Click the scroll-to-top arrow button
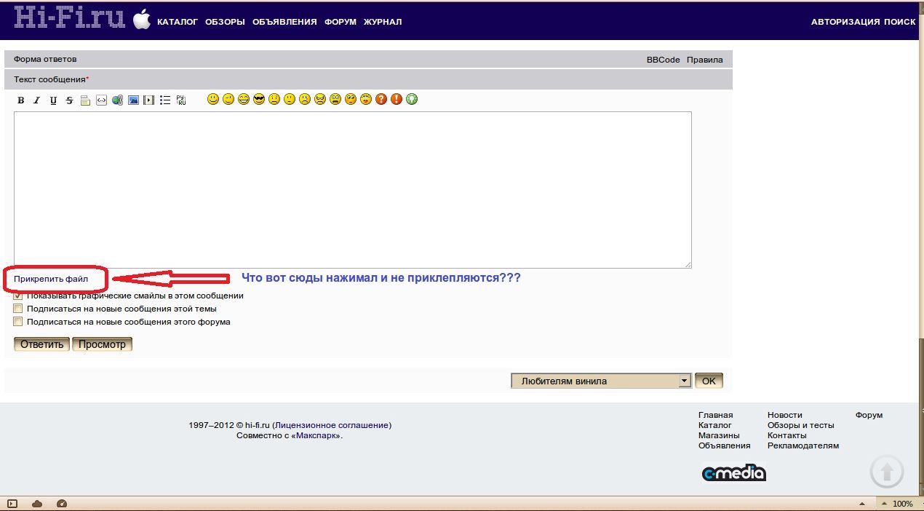 tap(887, 472)
